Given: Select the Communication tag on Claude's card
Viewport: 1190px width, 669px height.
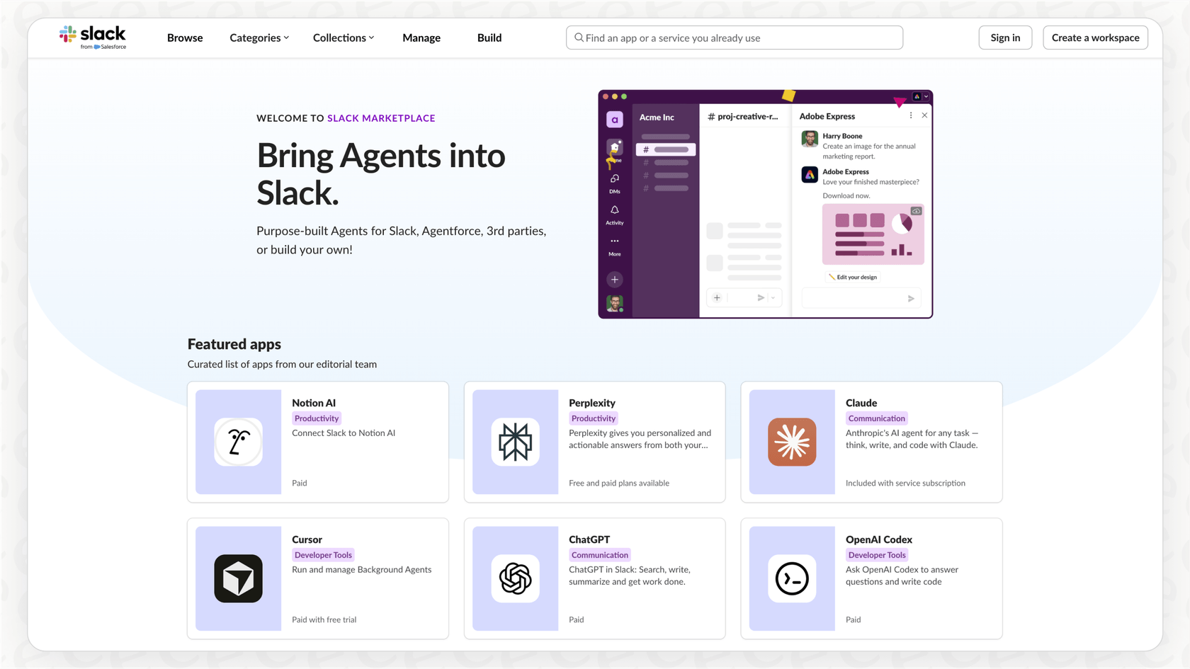Looking at the screenshot, I should click(x=876, y=418).
